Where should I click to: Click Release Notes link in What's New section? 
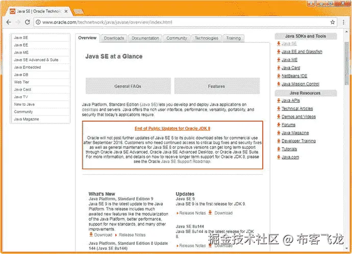pyautogui.click(x=132, y=235)
